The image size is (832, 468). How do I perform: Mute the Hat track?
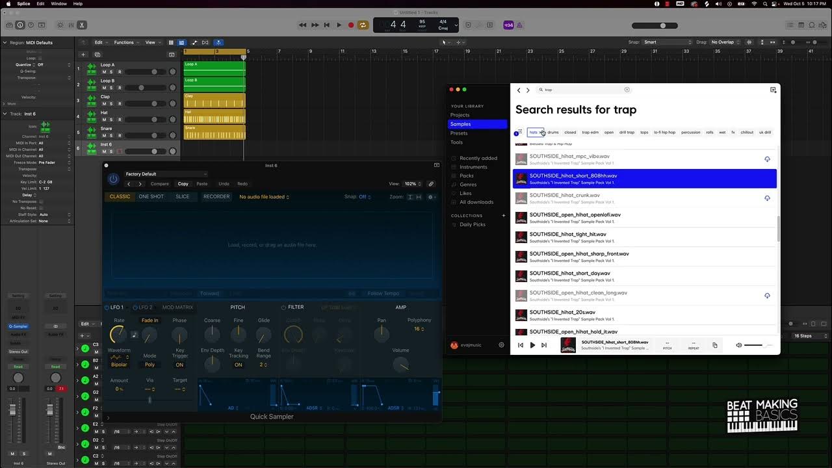click(103, 120)
